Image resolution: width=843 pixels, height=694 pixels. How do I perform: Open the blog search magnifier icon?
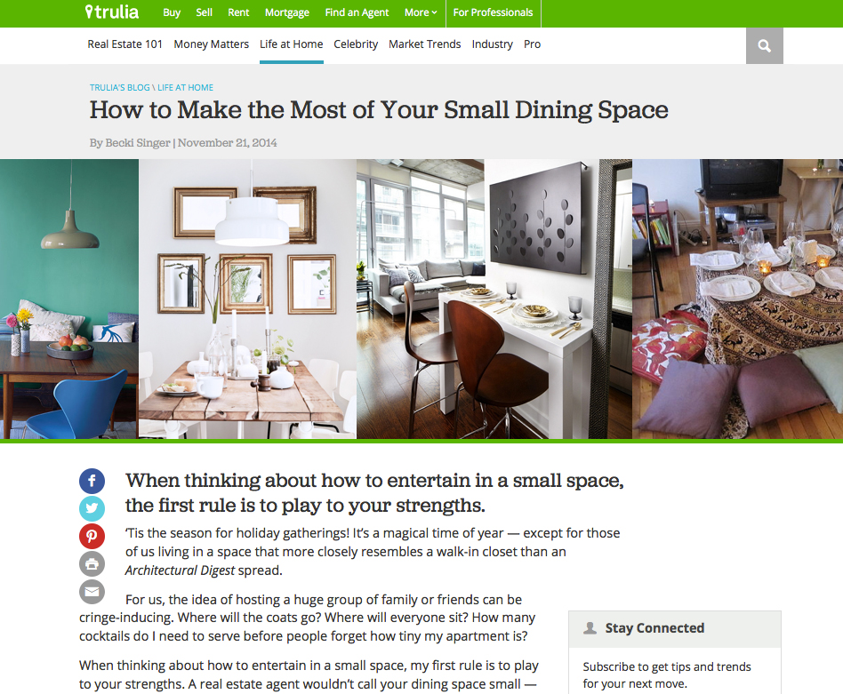coord(764,45)
